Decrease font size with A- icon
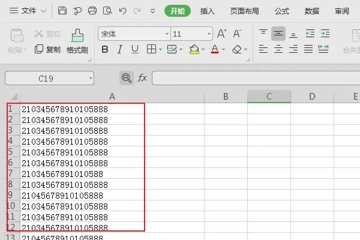Screen dimensions: 360x240 pyautogui.click(x=237, y=34)
